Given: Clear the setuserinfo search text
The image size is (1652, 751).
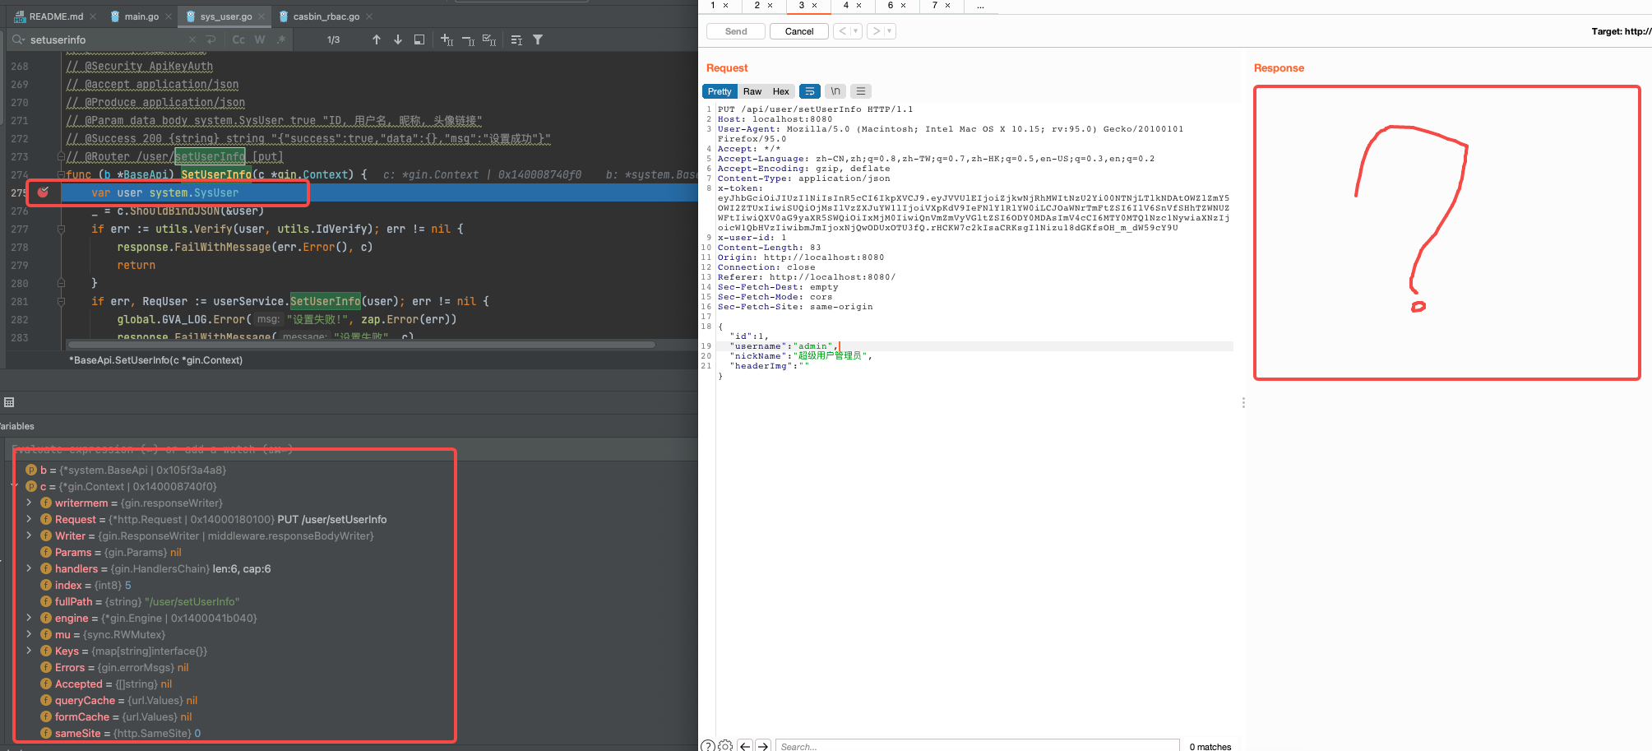Looking at the screenshot, I should [192, 39].
